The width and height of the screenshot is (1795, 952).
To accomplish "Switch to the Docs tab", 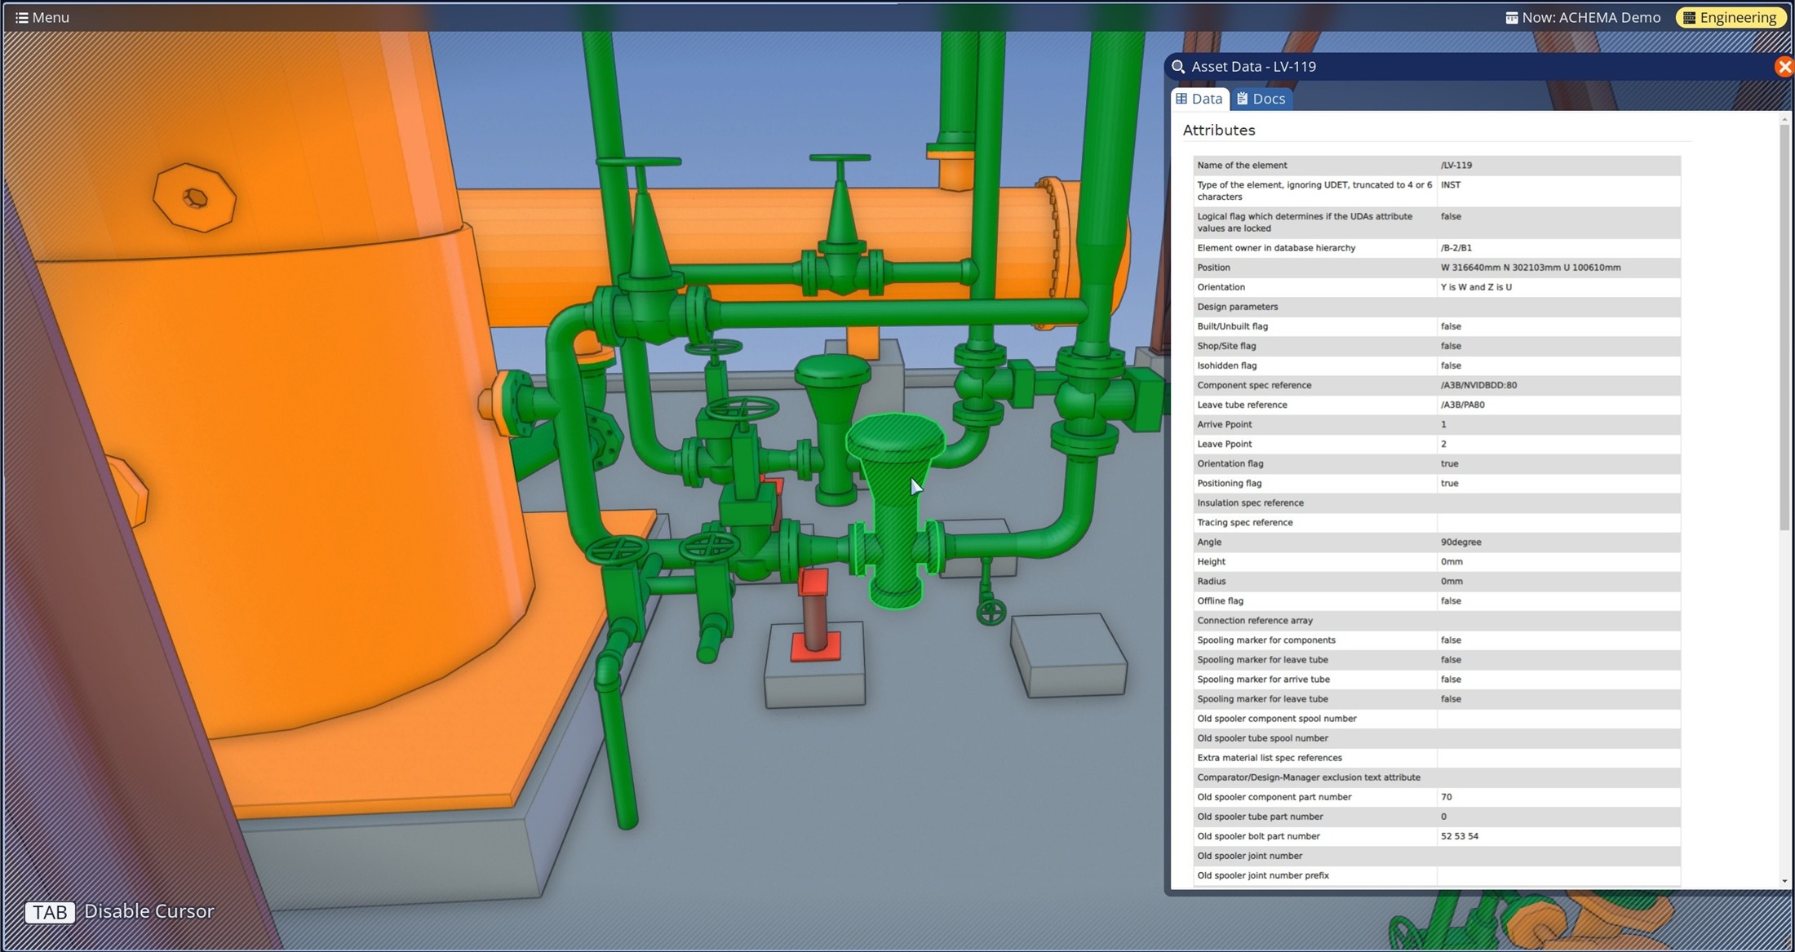I will (1261, 99).
